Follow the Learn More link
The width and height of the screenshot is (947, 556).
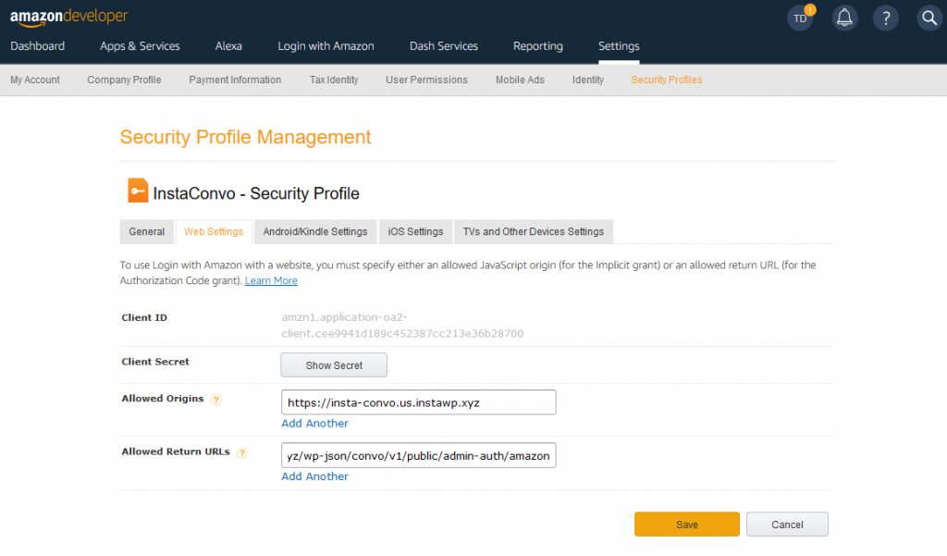(x=271, y=280)
